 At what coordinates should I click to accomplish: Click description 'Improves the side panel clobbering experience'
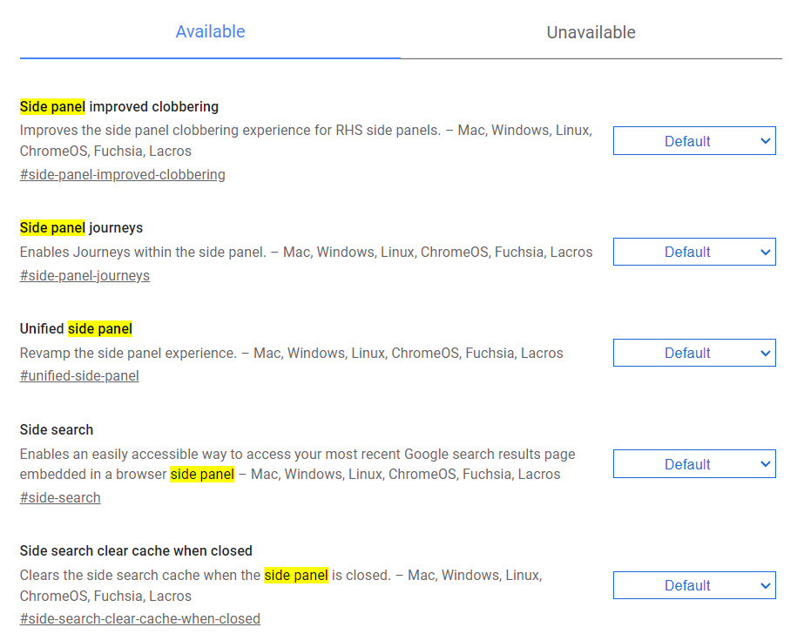(306, 140)
